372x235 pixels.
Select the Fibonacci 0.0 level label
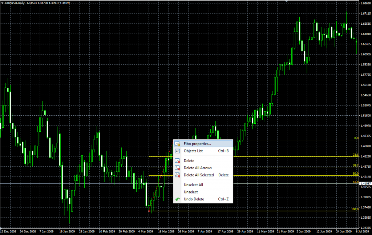[356, 138]
